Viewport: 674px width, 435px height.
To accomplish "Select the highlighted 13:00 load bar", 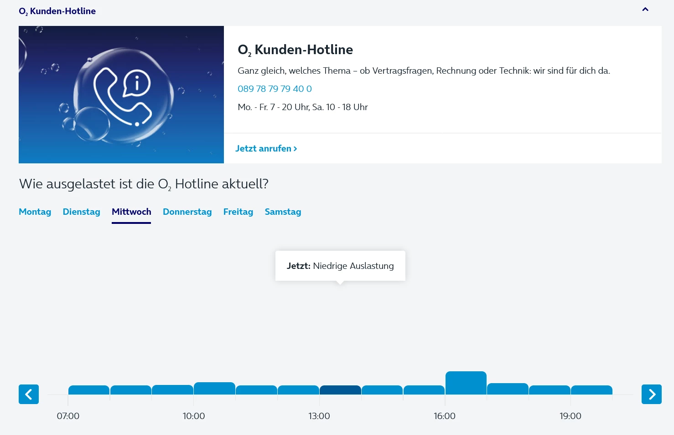I will 340,390.
